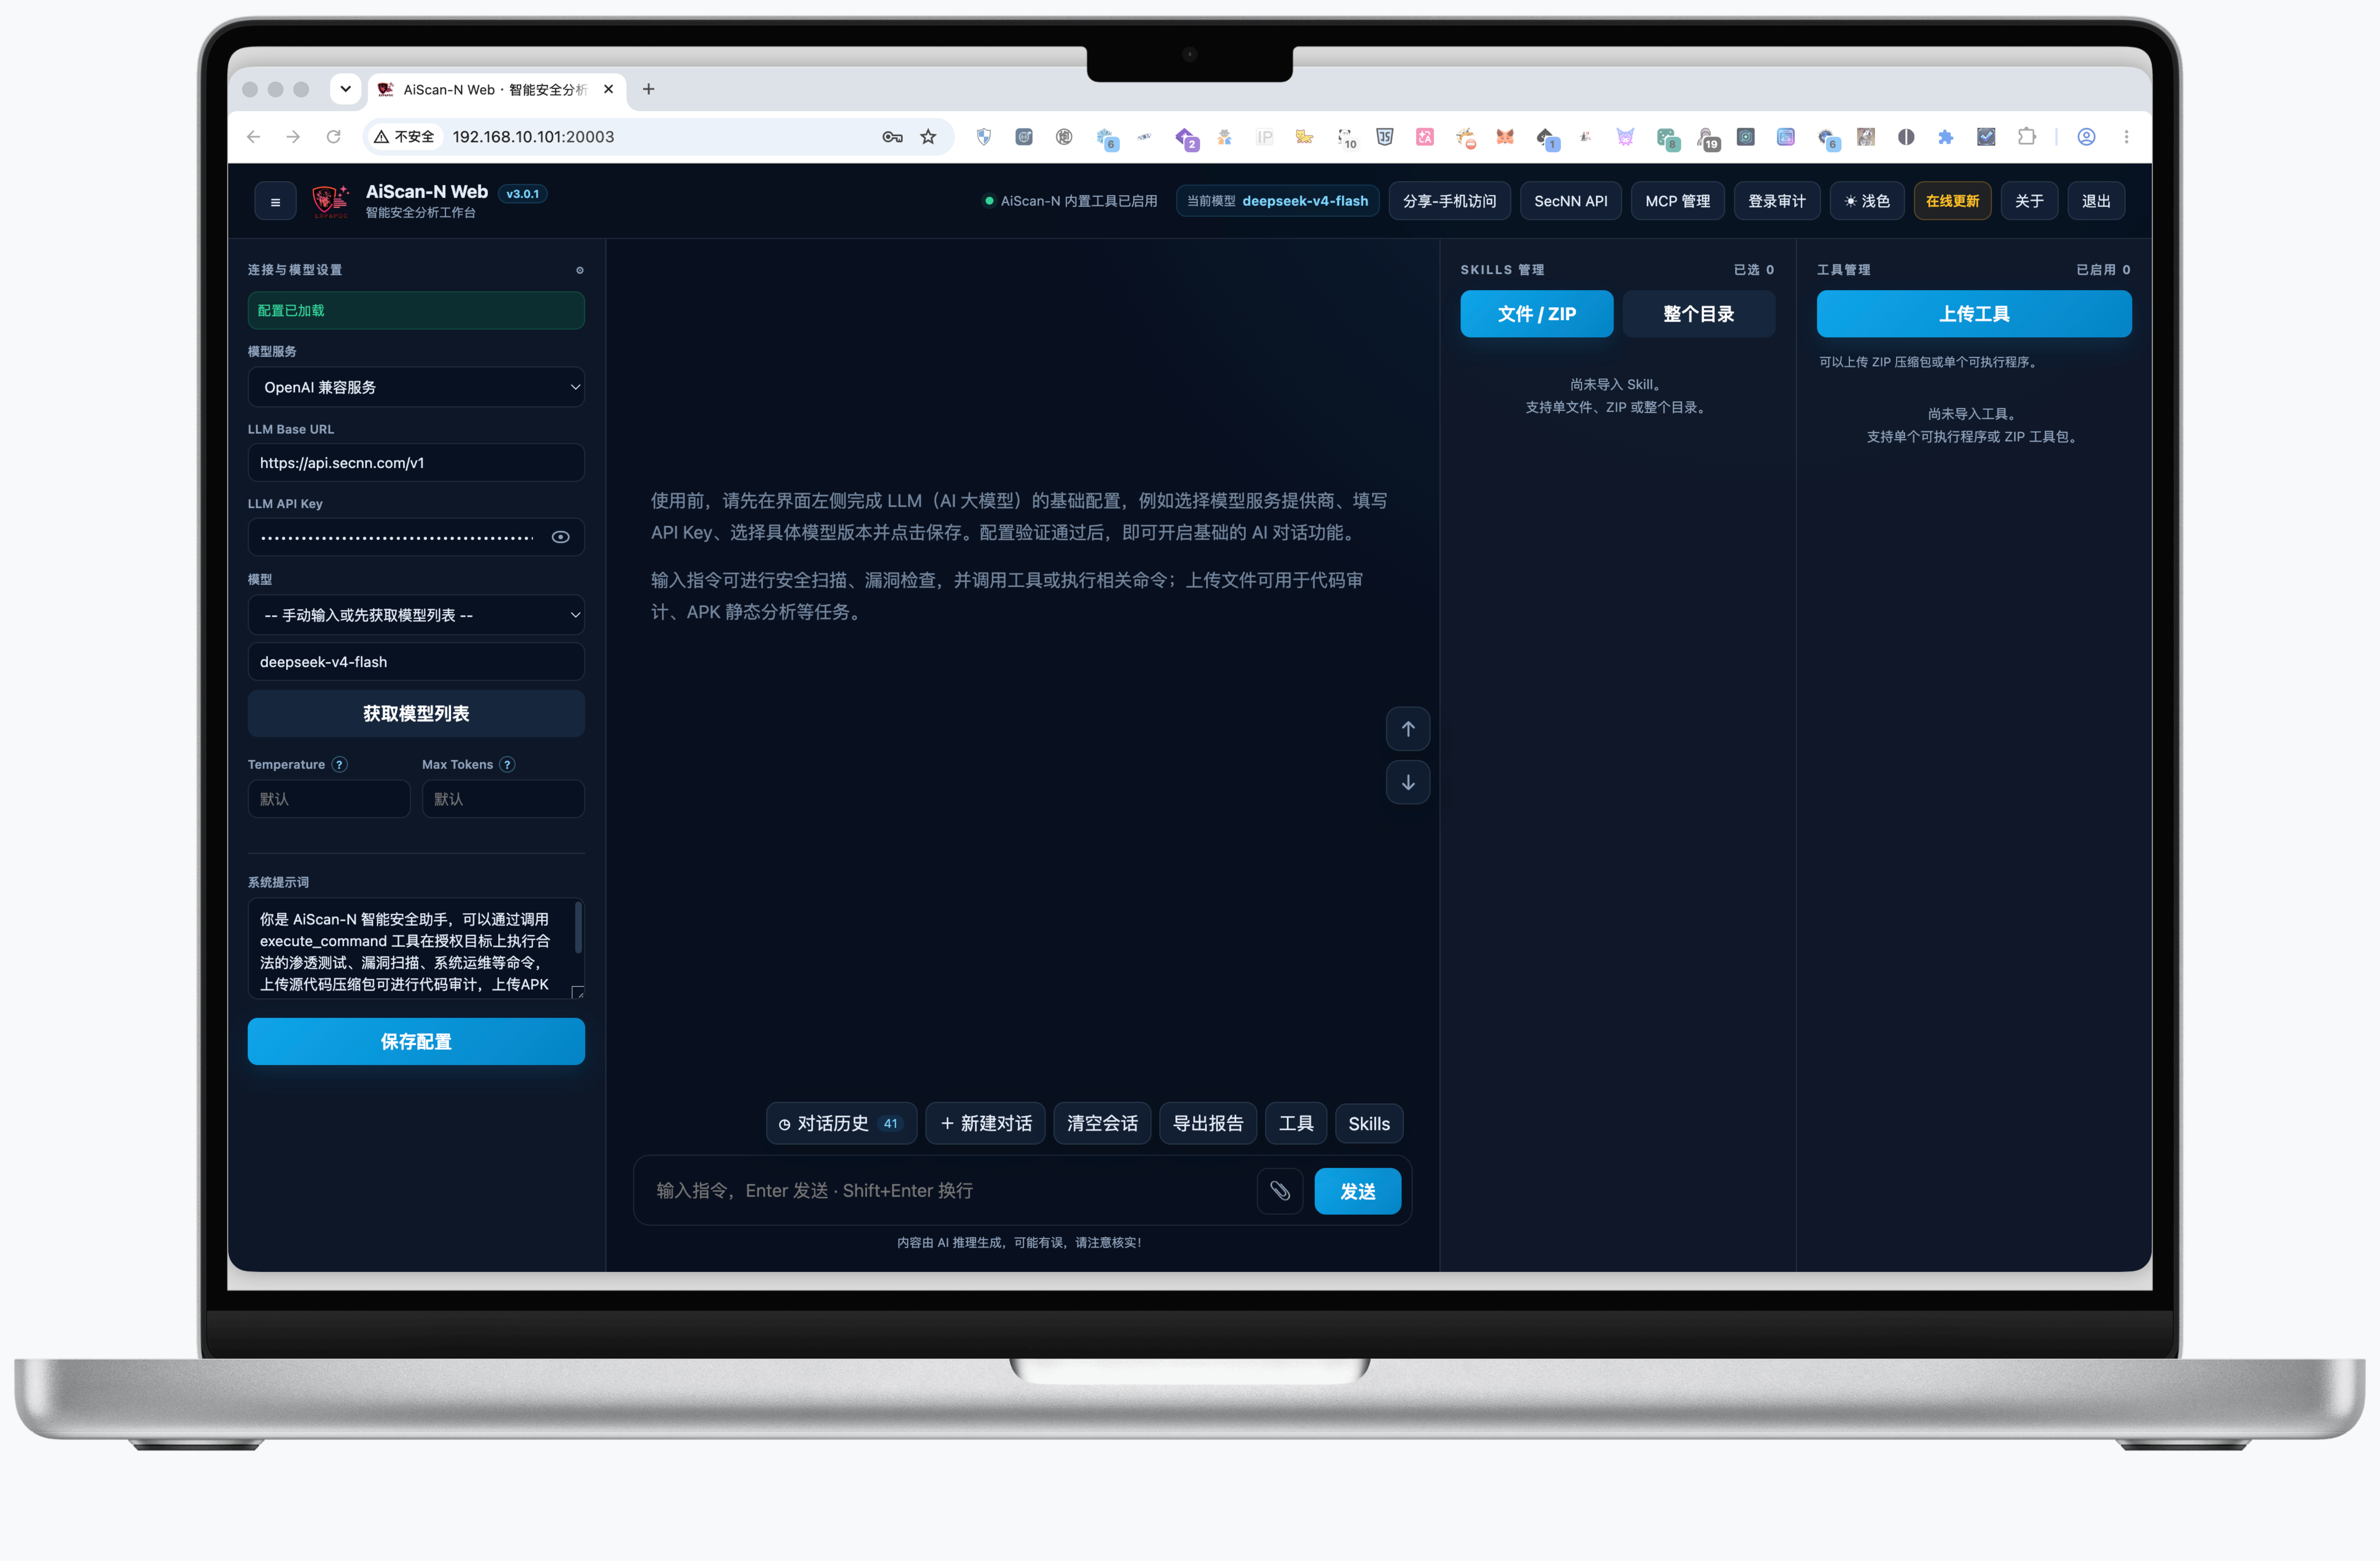2380x1561 pixels.
Task: Open the JS shield extension
Action: coord(1384,137)
